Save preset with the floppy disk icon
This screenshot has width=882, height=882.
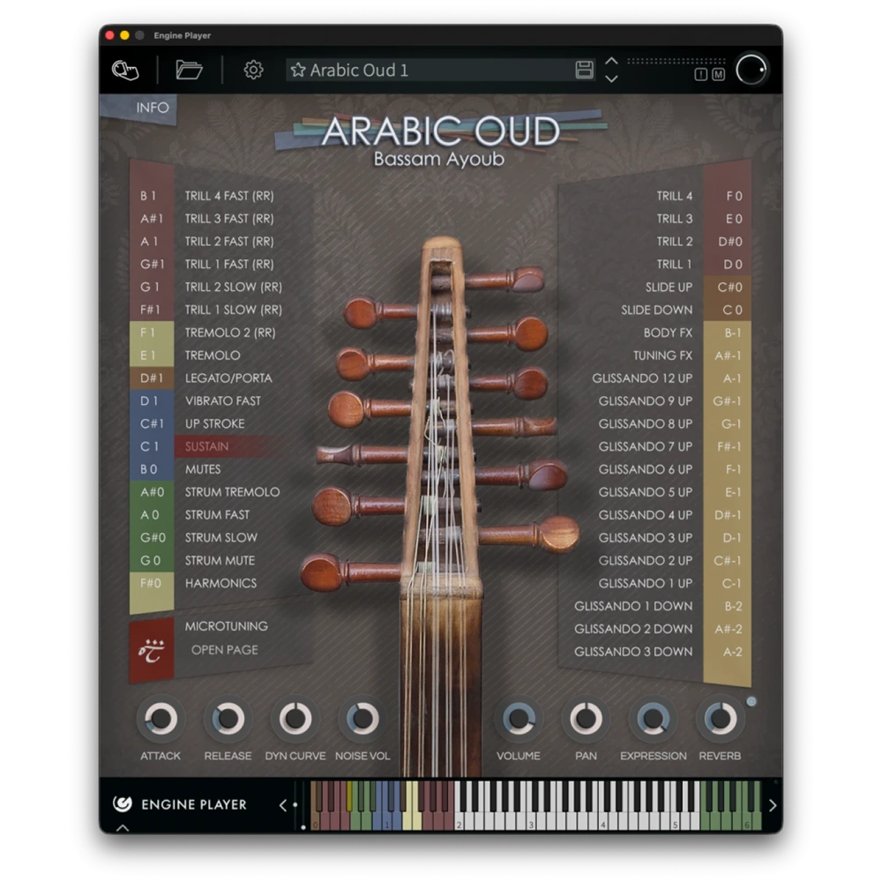pos(585,70)
